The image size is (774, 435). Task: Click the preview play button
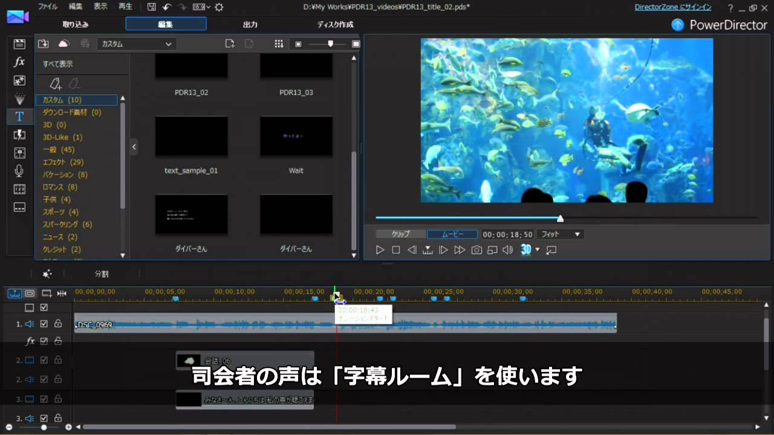380,250
